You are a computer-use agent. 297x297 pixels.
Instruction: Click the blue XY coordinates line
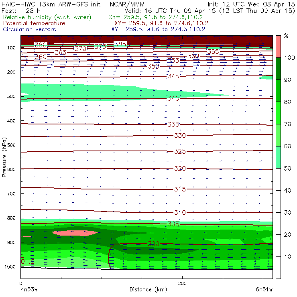(158, 29)
